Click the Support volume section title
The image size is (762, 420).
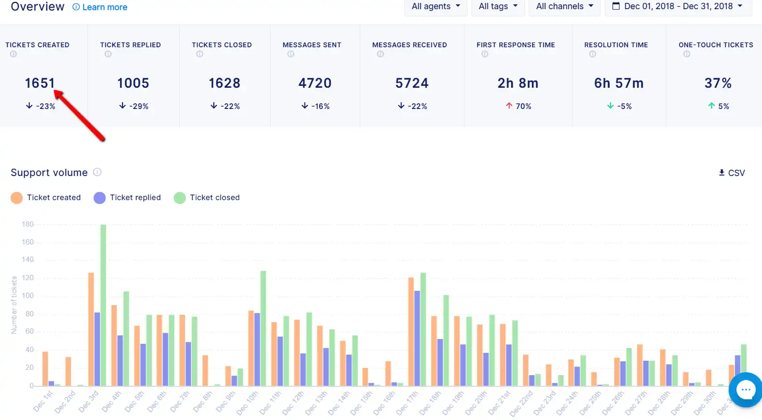(49, 173)
